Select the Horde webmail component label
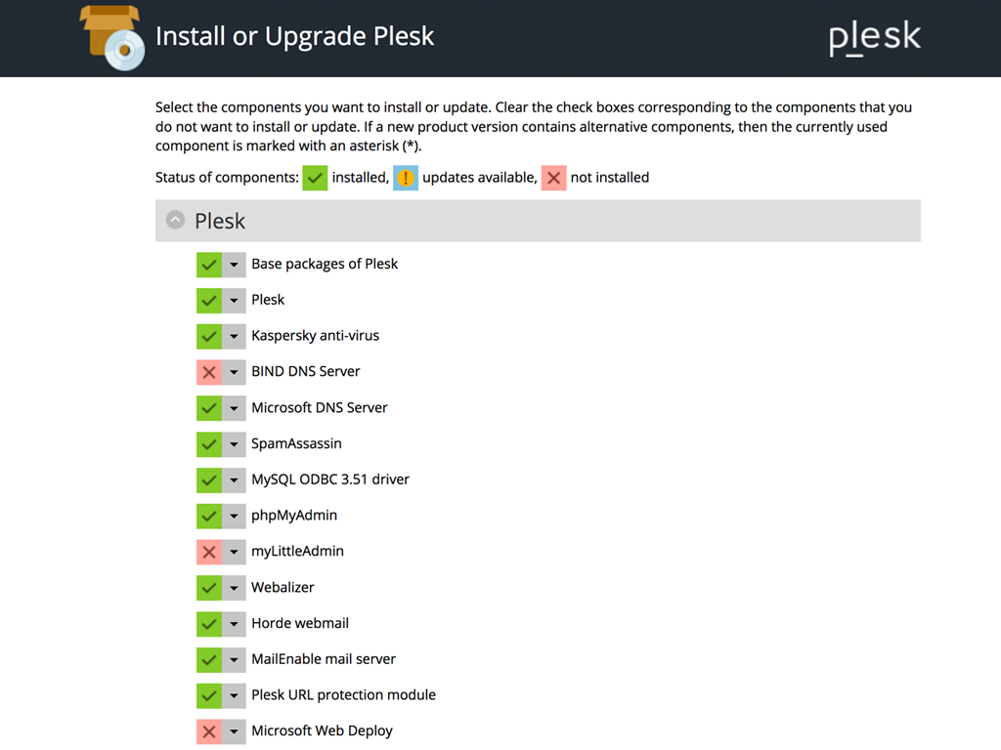The width and height of the screenshot is (1001, 750). (x=300, y=623)
